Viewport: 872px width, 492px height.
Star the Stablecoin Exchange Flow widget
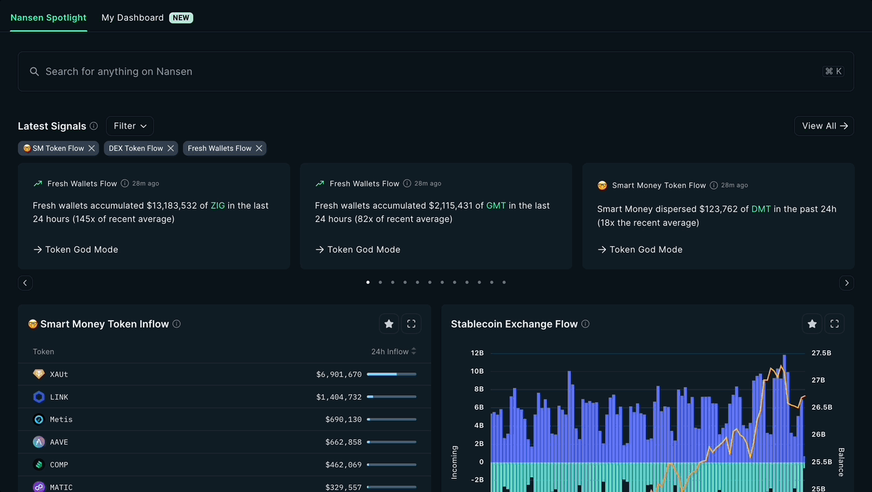coord(811,323)
